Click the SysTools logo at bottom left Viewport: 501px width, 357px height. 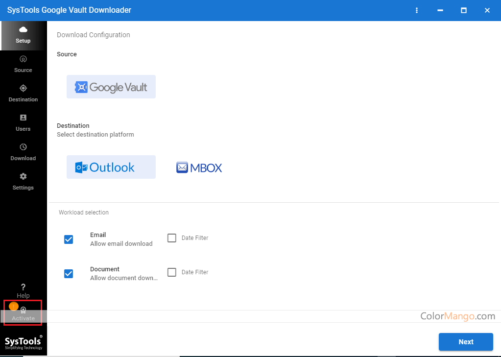[23, 342]
